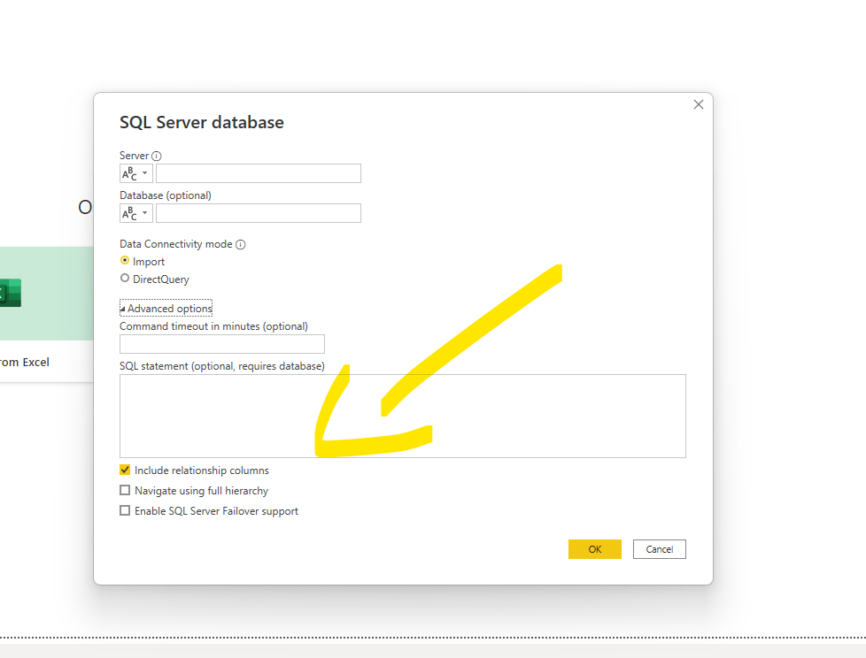This screenshot has width=866, height=658.
Task: Uncheck Include relationship columns
Action: click(125, 470)
